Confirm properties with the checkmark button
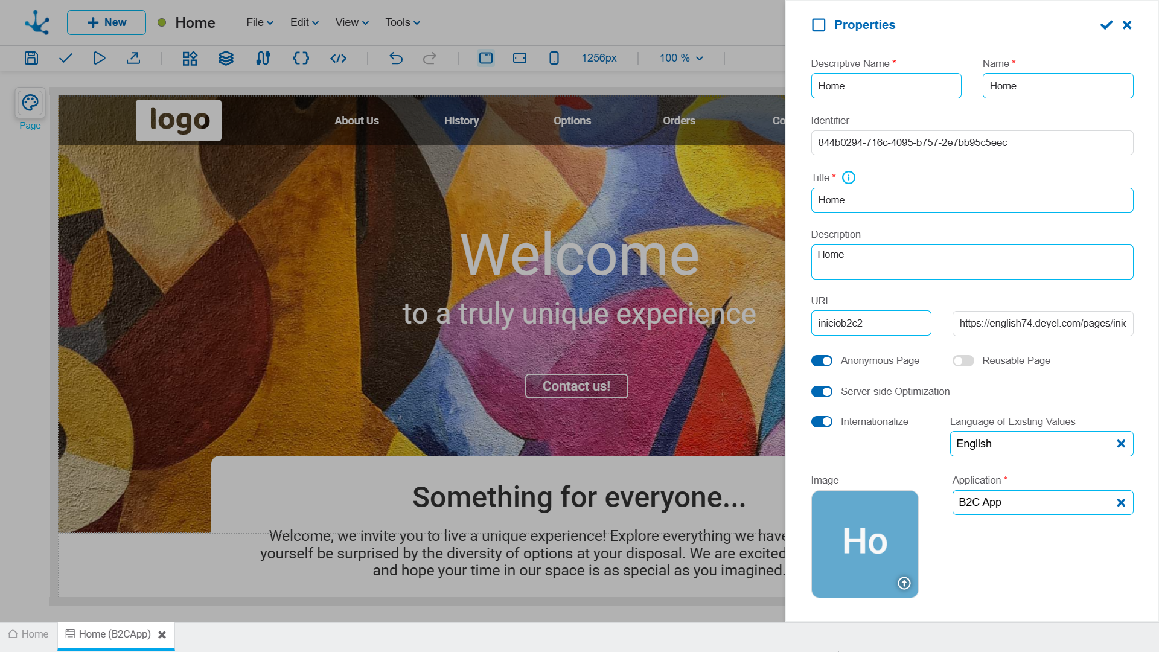 point(1106,25)
